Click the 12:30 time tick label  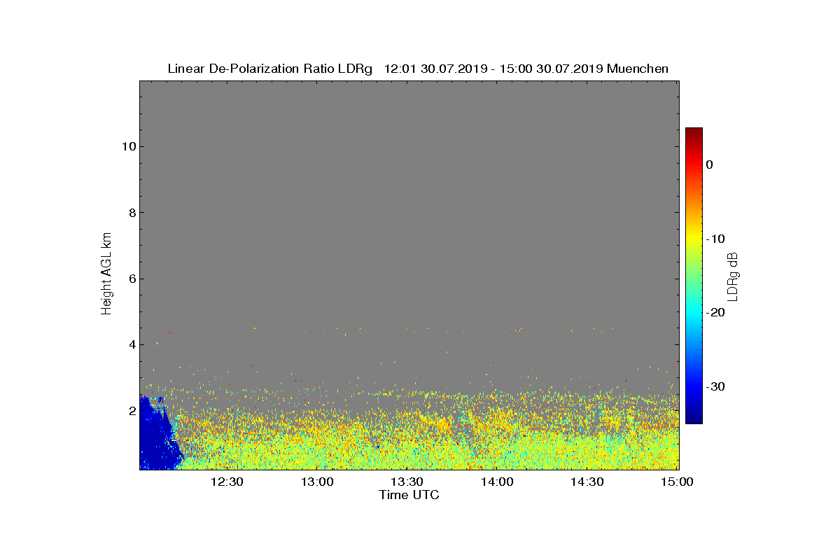226,482
